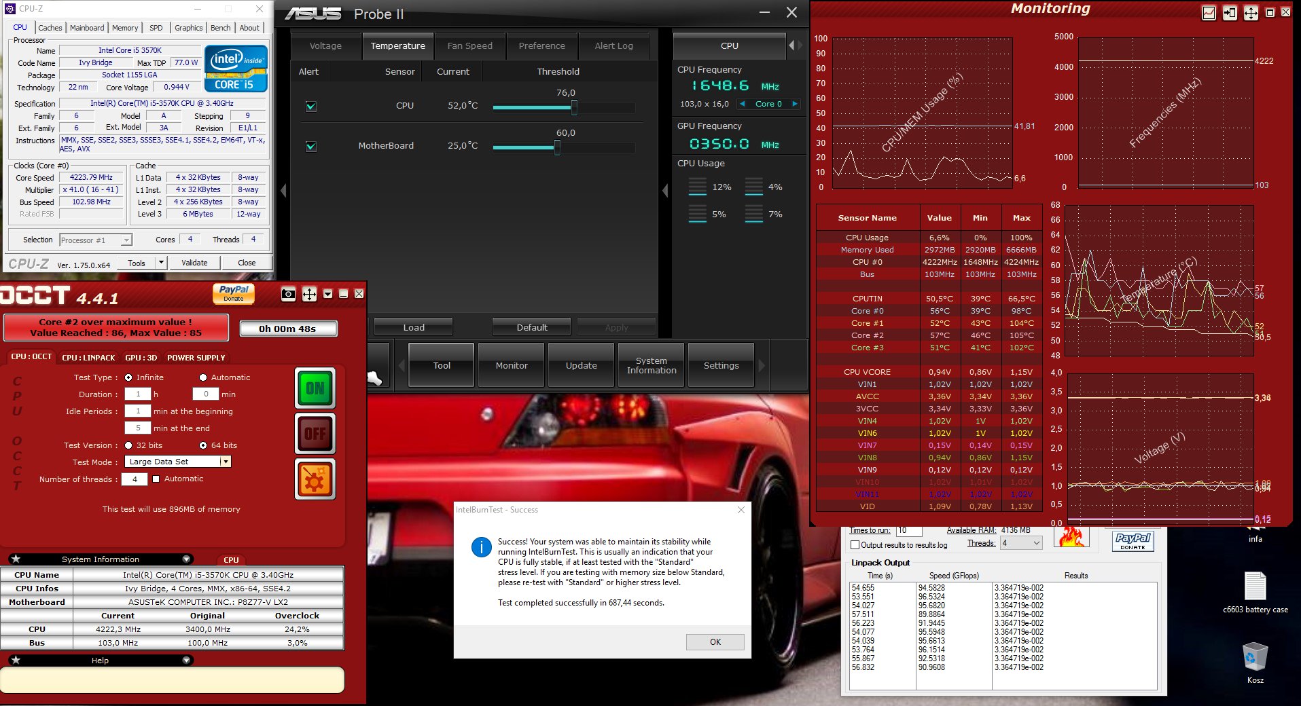Click previous core arrow beside Core 0
This screenshot has width=1301, height=706.
pyautogui.click(x=743, y=104)
